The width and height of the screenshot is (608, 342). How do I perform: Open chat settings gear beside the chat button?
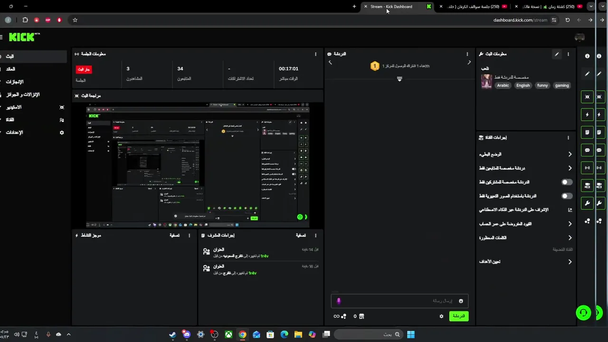pos(441,316)
